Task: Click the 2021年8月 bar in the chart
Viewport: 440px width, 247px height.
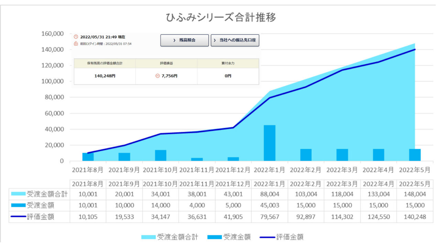Action: tap(88, 157)
